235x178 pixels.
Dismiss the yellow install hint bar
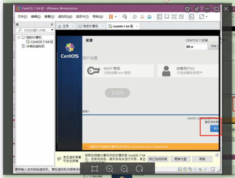click(217, 155)
